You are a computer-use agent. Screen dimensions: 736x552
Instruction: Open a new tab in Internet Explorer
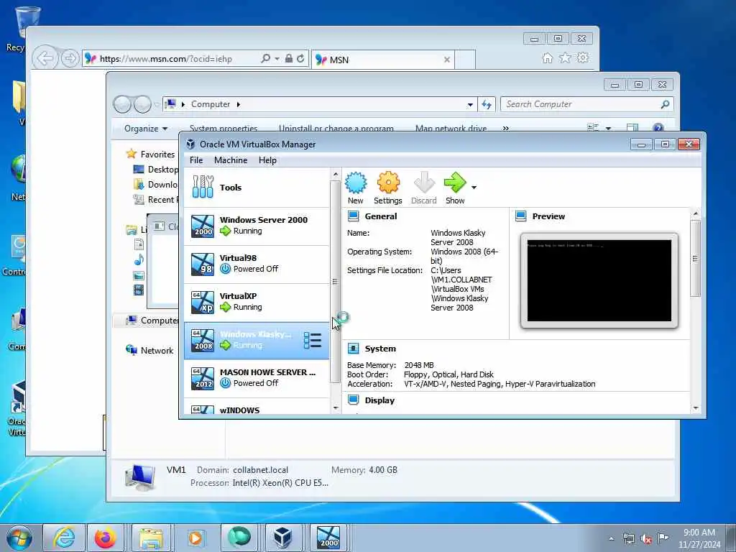pos(465,60)
